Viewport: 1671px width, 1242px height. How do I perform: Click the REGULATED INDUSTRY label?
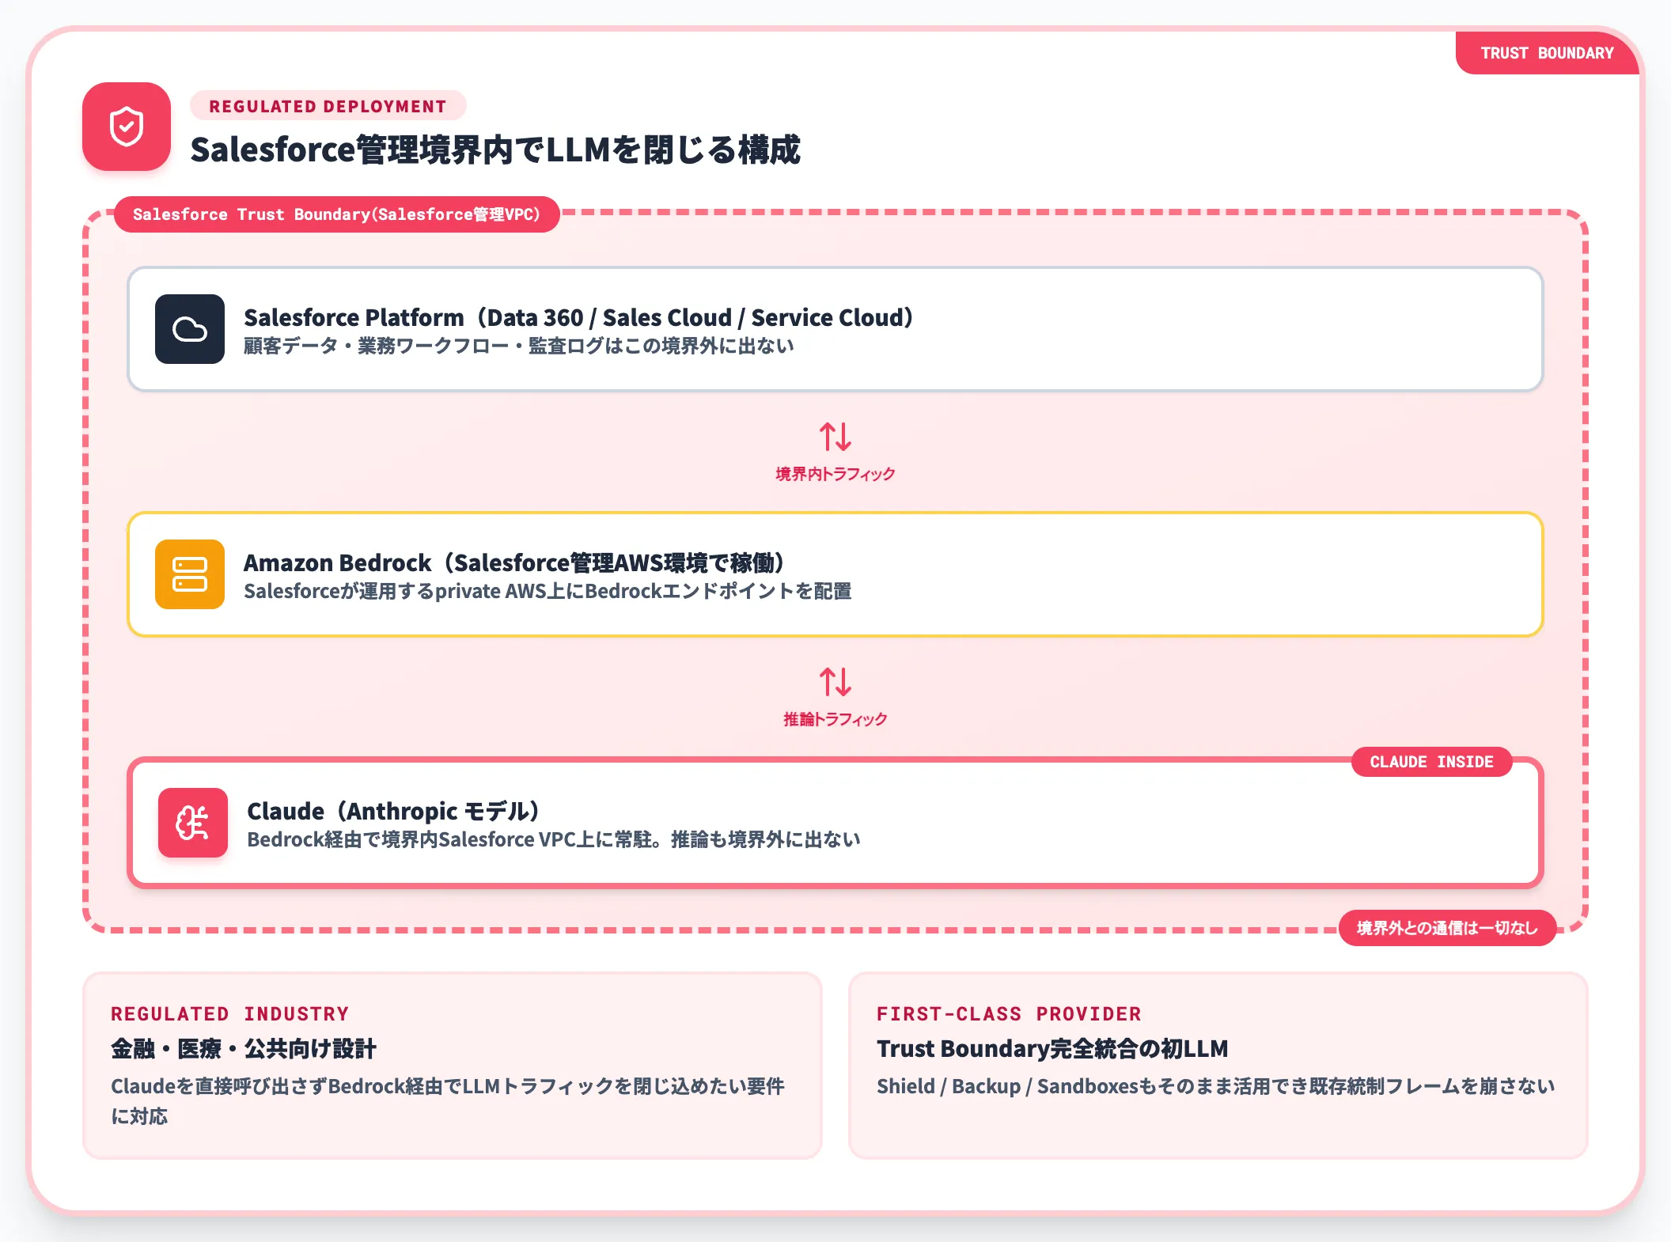click(229, 1014)
